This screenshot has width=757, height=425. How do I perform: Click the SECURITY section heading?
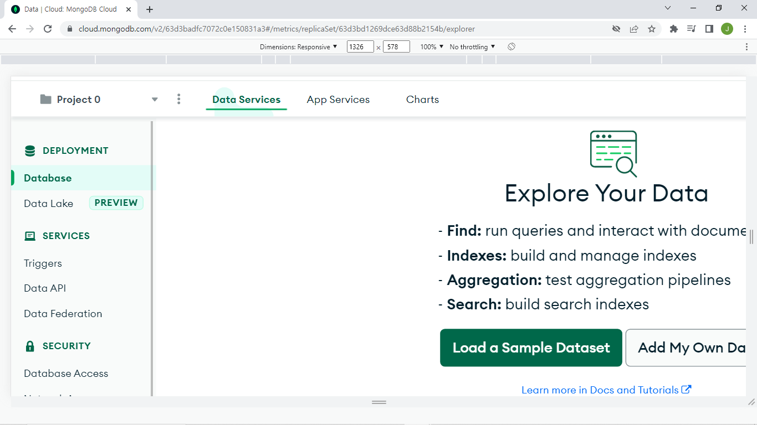pos(67,346)
